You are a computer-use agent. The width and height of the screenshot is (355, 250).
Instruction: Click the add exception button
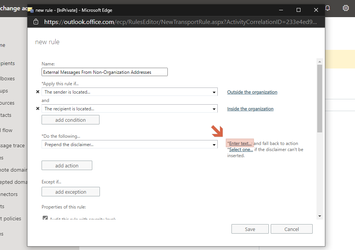[71, 192]
